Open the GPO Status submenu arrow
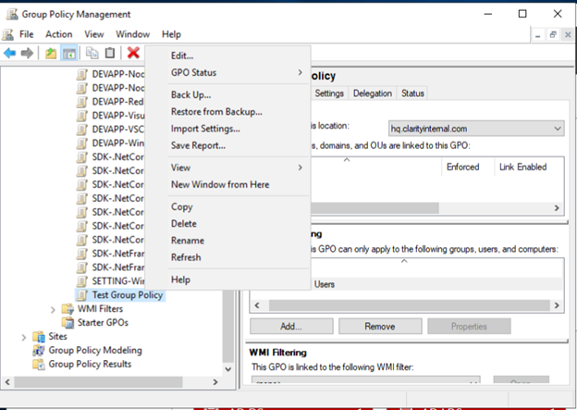 pyautogui.click(x=301, y=72)
